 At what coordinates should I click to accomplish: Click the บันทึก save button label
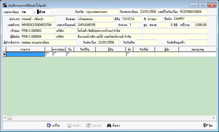pos(77,125)
